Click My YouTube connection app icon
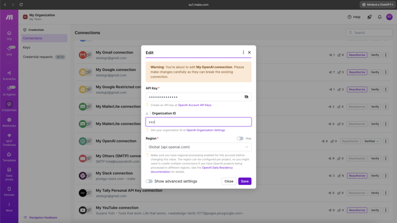The height and width of the screenshot is (223, 397). pyautogui.click(x=83, y=210)
